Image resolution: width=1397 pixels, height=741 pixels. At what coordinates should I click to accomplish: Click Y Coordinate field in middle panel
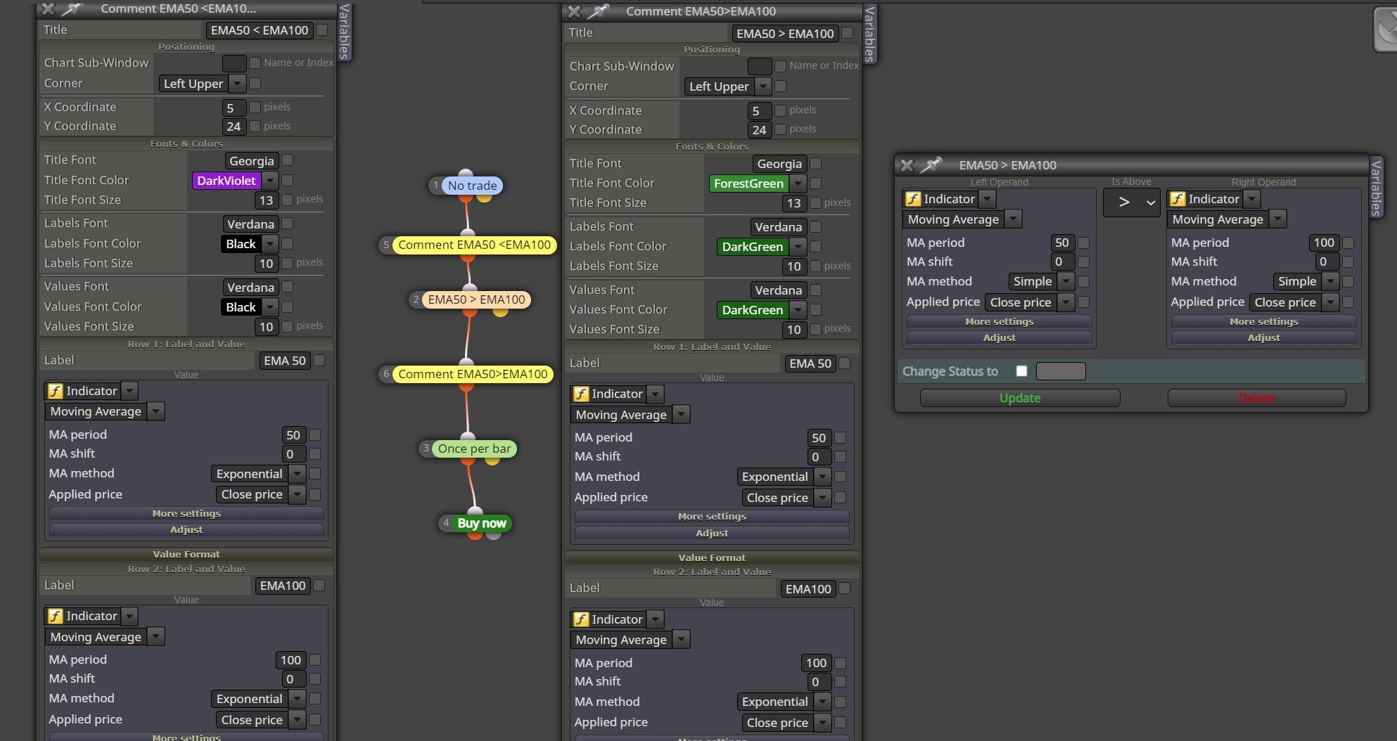[x=759, y=130]
